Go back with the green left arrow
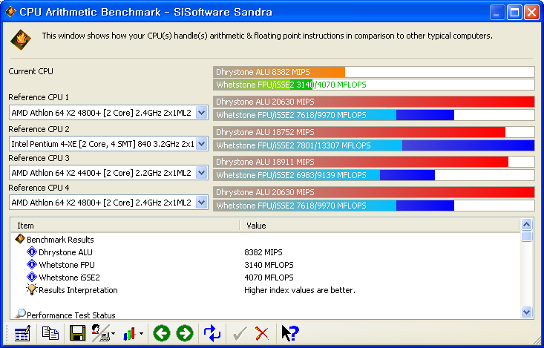 [162, 333]
